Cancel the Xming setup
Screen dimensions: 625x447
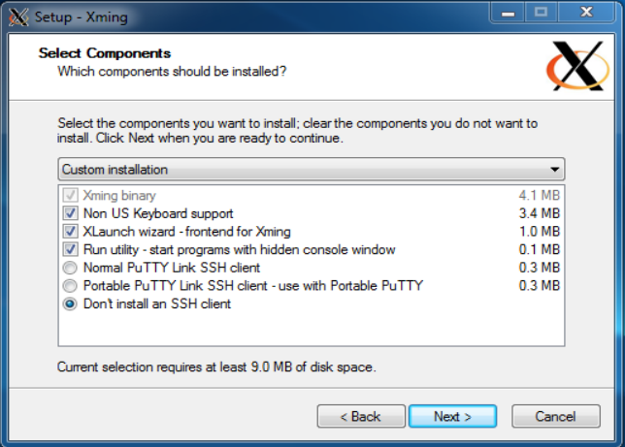556,416
